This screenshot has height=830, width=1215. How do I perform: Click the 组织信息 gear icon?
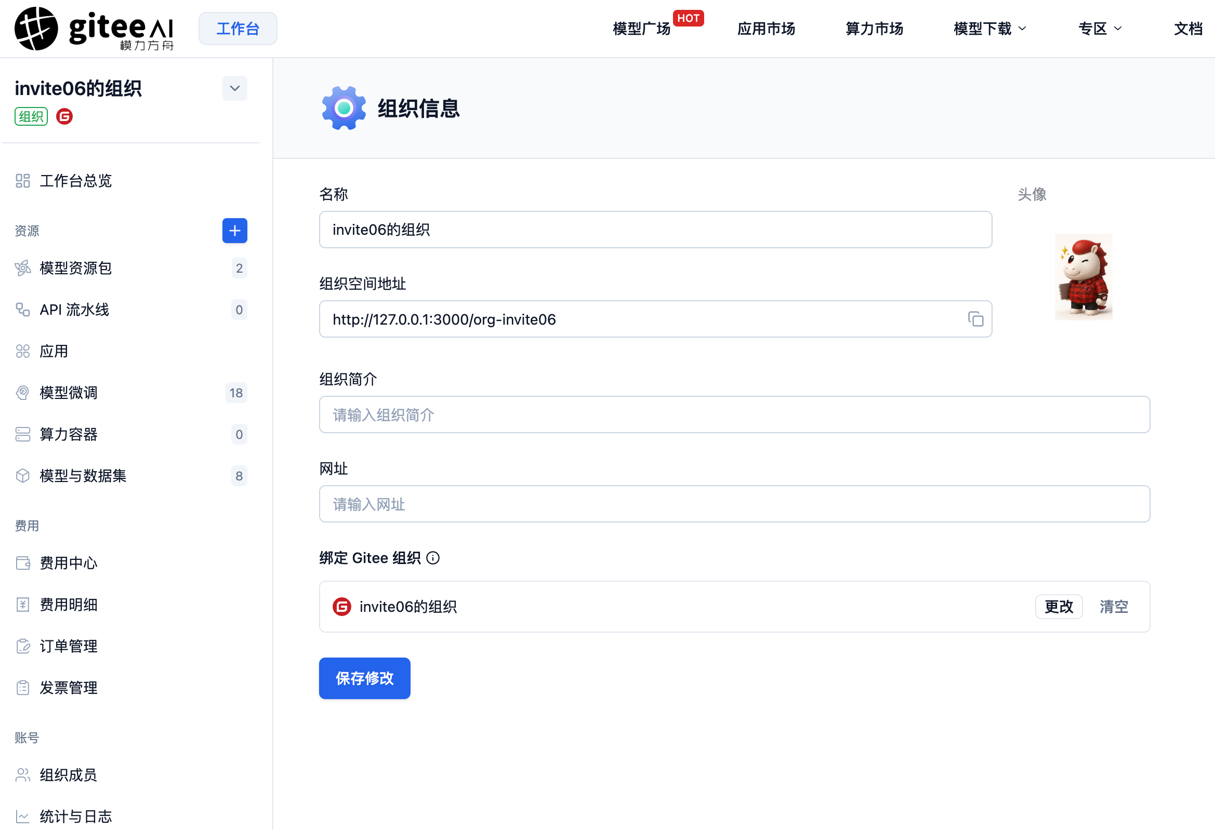coord(344,108)
